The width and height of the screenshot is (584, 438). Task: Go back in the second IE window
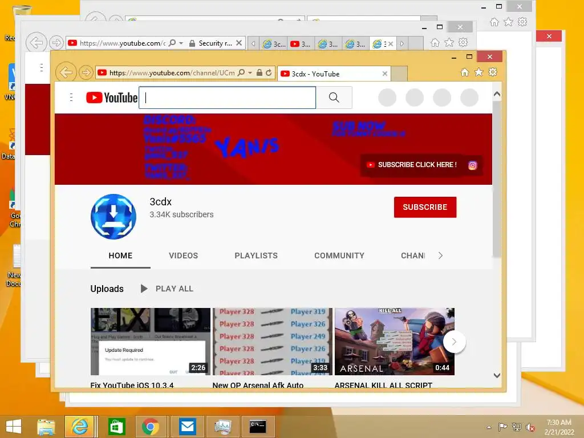(36, 42)
